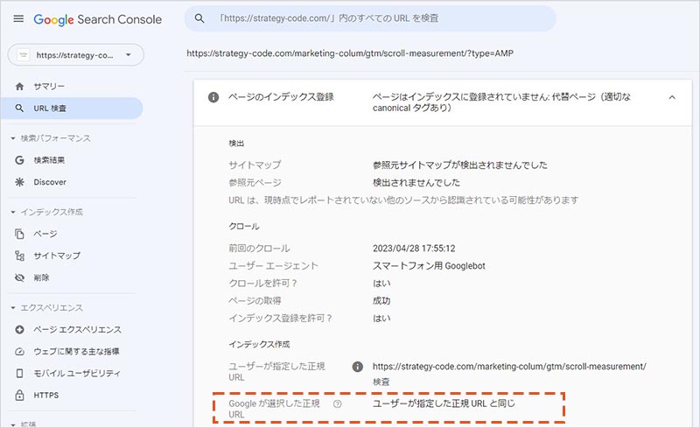
Task: Click help icon beside Google が選択した正規 URL
Action: tap(337, 403)
